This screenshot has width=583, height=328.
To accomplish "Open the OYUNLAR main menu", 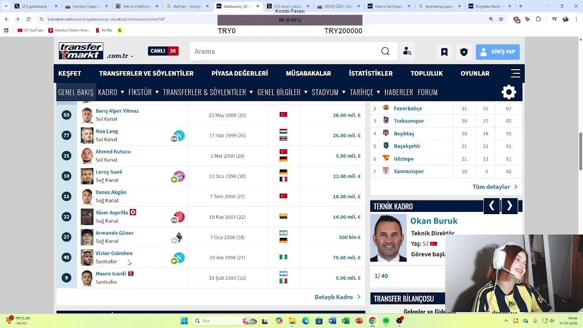I will (x=475, y=73).
